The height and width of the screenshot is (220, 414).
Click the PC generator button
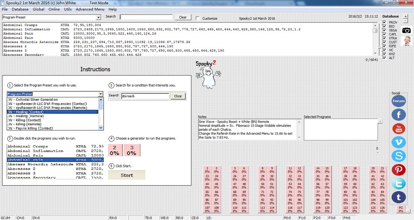(401, 210)
